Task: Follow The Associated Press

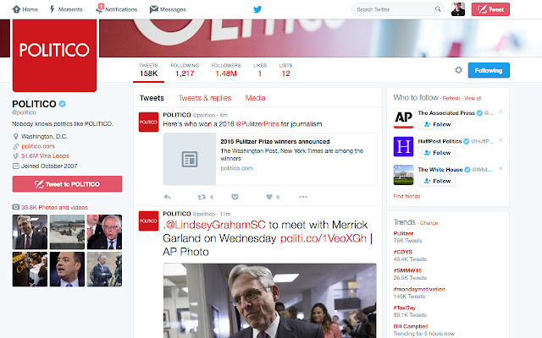Action: point(437,124)
